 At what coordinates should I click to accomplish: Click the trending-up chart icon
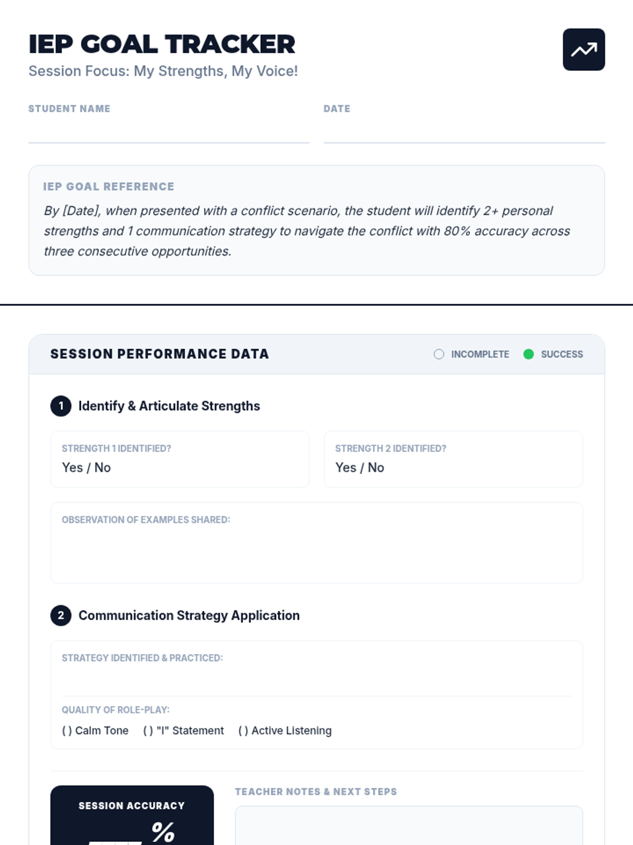(x=583, y=50)
